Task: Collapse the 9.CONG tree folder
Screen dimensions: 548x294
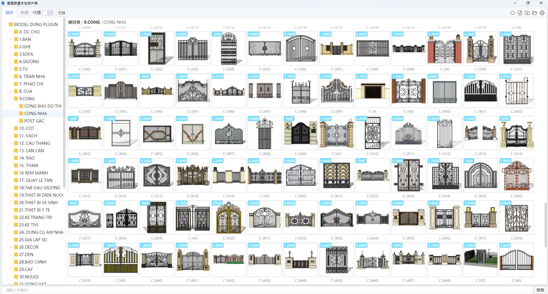Action: tap(11, 99)
